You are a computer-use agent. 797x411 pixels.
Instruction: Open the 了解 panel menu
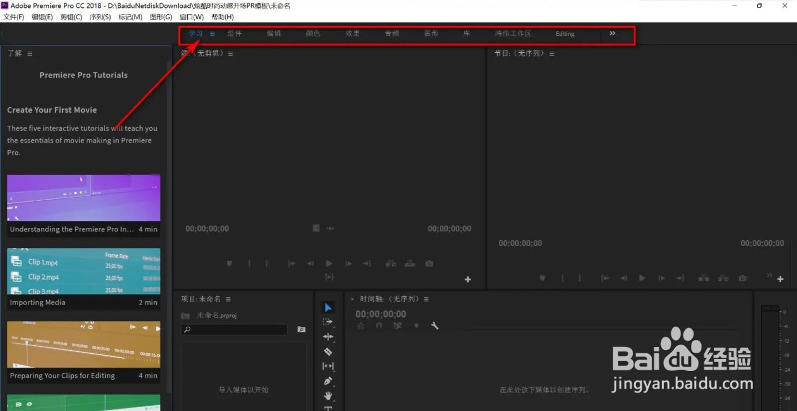tap(30, 54)
